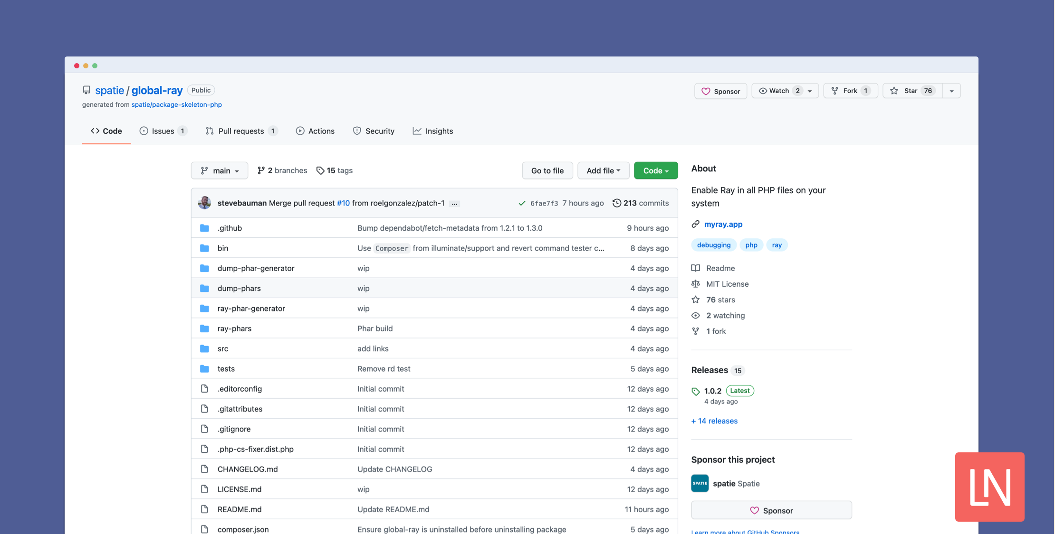
Task: Fork the repository
Action: click(x=850, y=91)
